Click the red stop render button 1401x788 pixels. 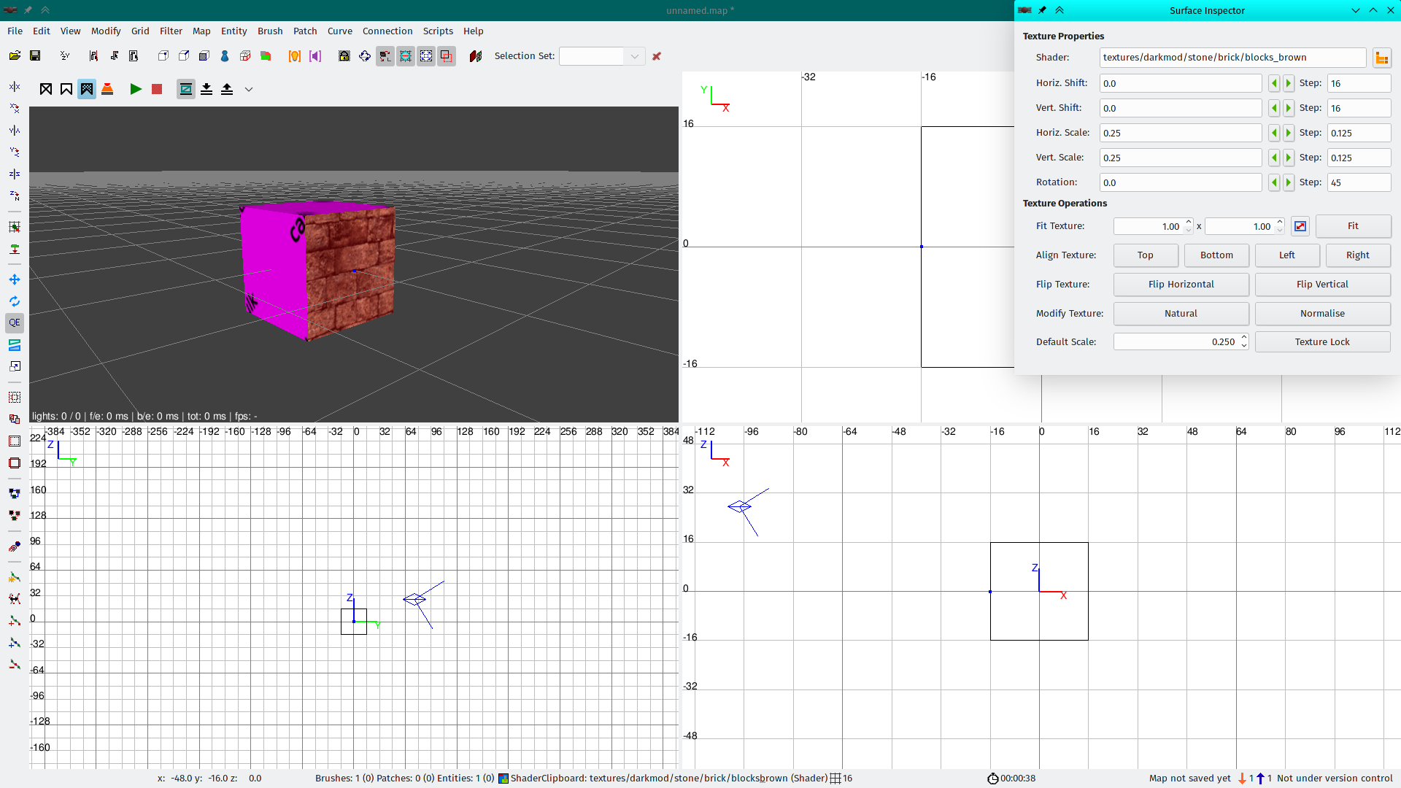[156, 89]
